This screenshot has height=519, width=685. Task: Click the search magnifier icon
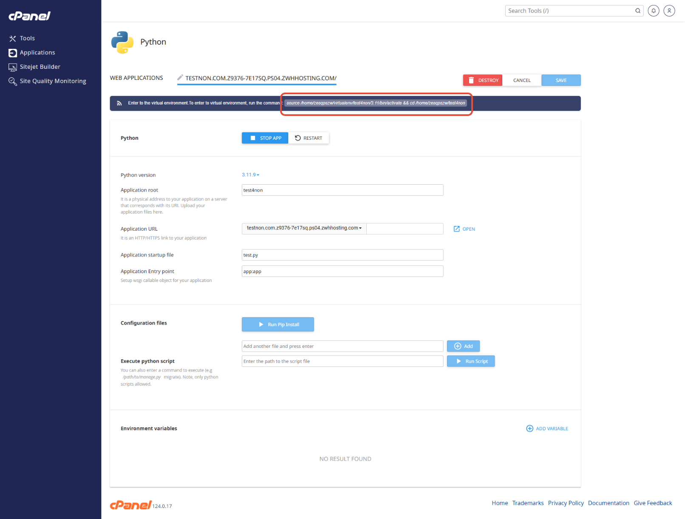[x=638, y=11]
